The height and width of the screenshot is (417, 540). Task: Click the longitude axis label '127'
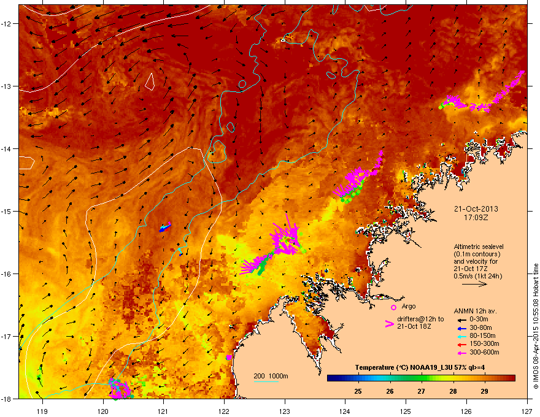pos(527,411)
